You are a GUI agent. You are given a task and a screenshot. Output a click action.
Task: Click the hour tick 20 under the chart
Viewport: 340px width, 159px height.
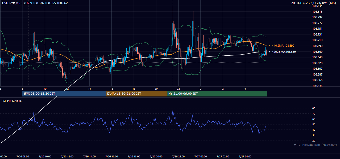coord(156,89)
